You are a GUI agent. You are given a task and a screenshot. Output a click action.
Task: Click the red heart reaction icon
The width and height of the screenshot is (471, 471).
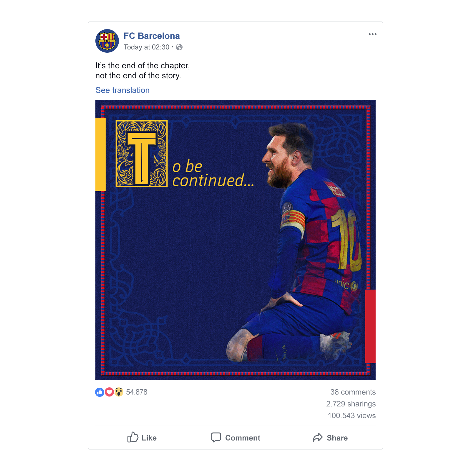click(109, 392)
